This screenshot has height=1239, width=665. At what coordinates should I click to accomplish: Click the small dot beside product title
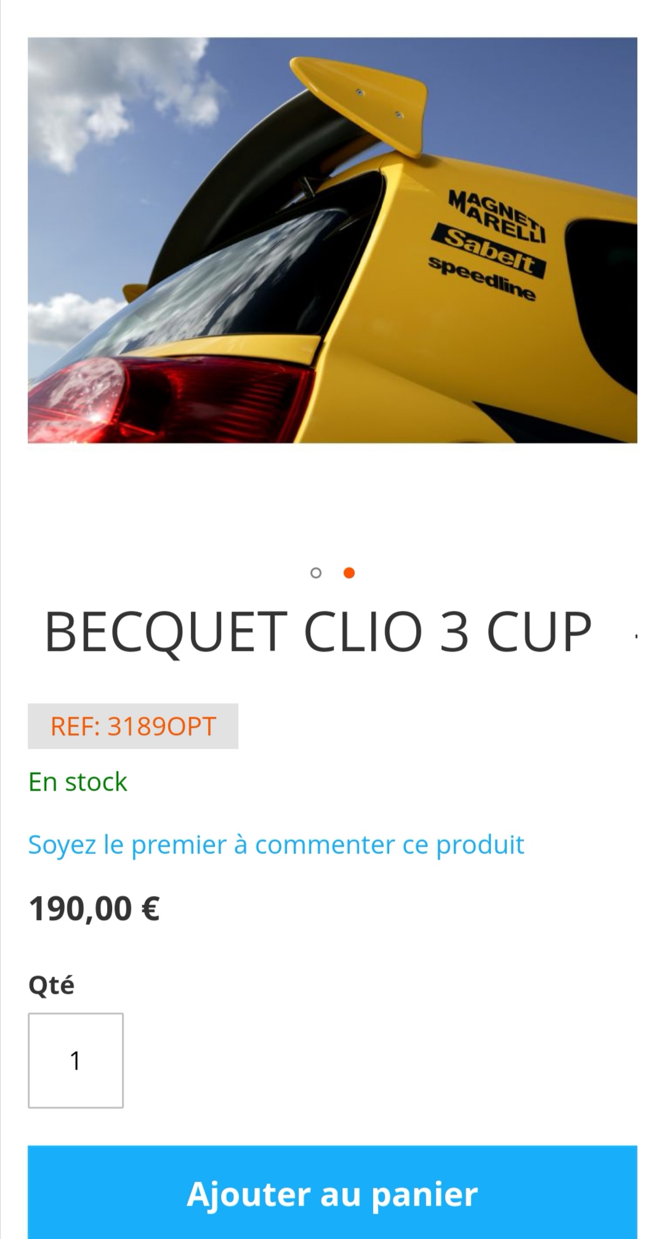[635, 636]
